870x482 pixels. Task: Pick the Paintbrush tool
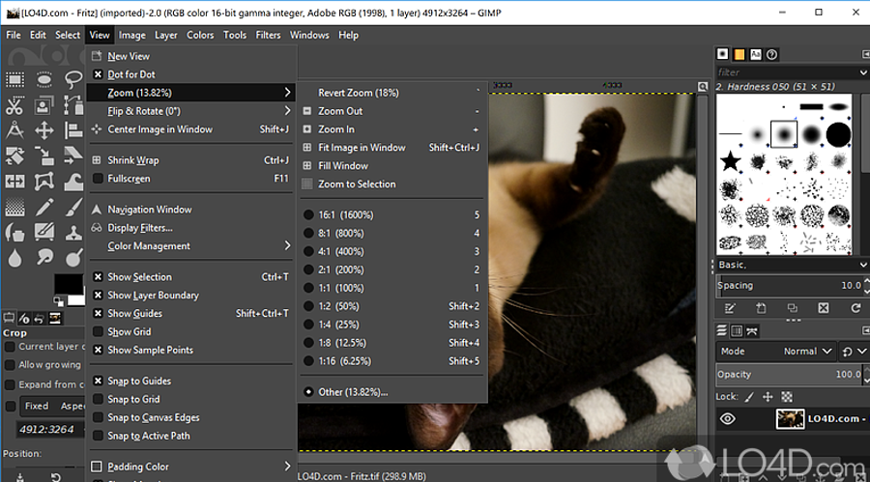73,207
